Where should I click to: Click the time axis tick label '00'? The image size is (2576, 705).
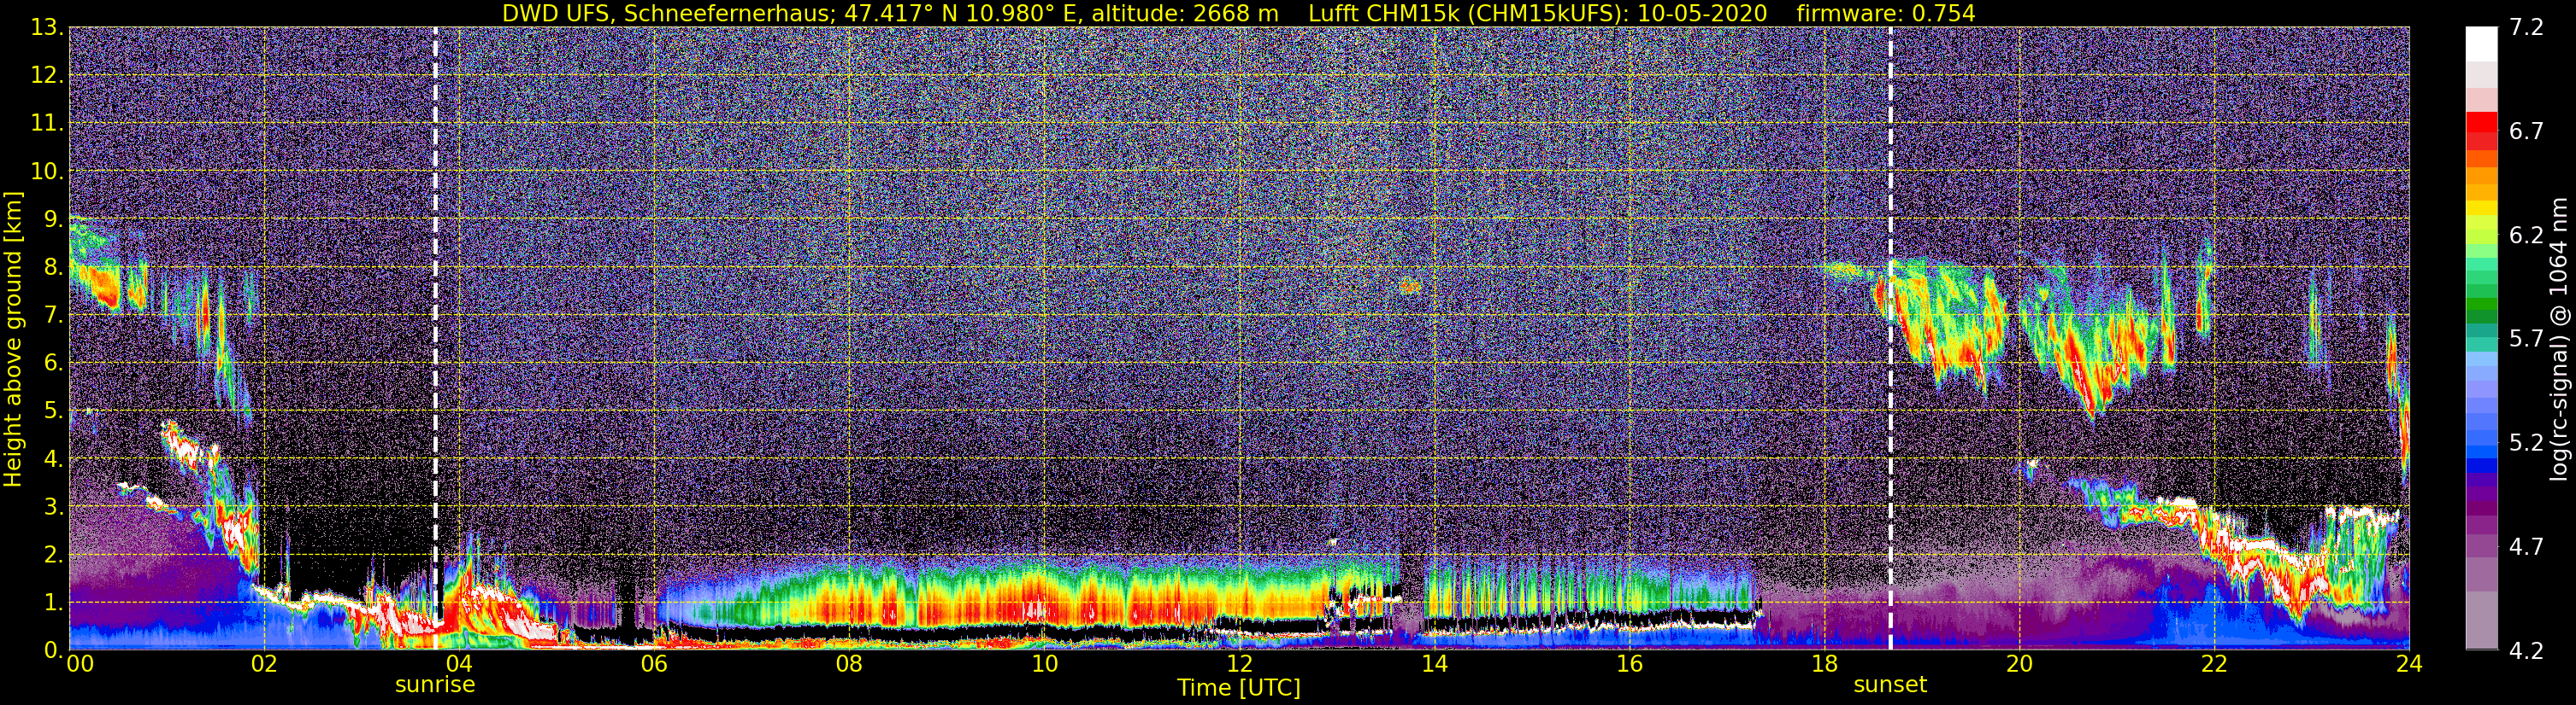(79, 664)
